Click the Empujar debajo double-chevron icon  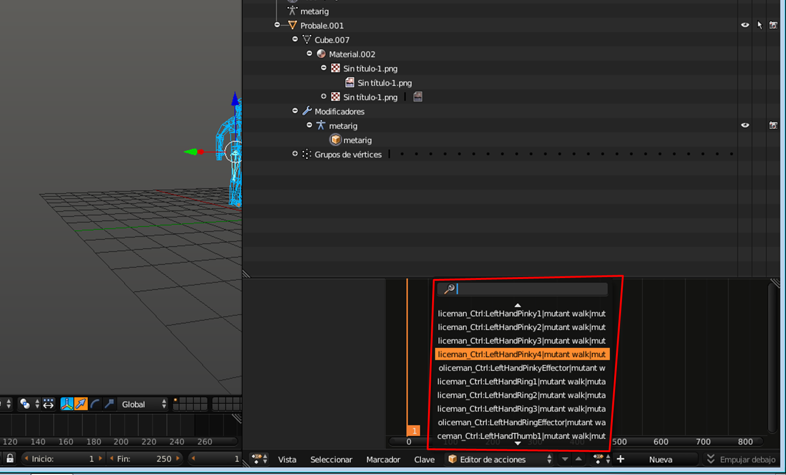point(711,459)
